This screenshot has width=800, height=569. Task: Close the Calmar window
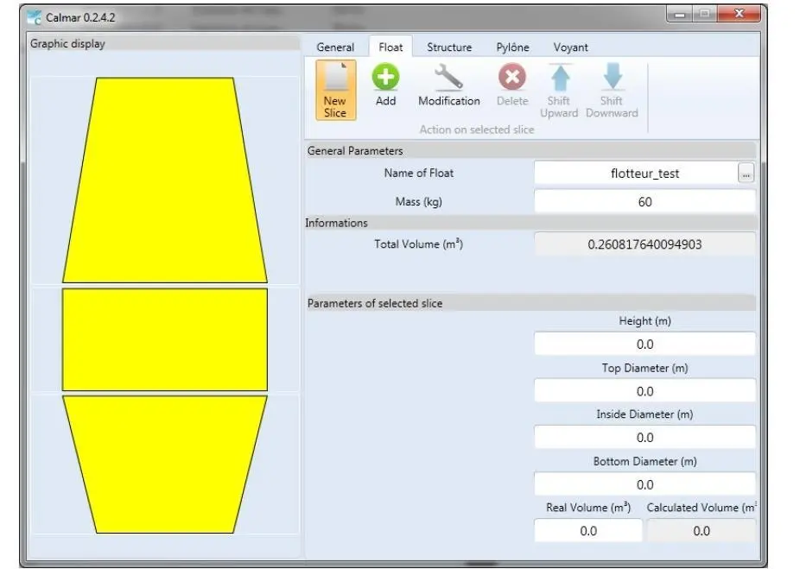[739, 15]
